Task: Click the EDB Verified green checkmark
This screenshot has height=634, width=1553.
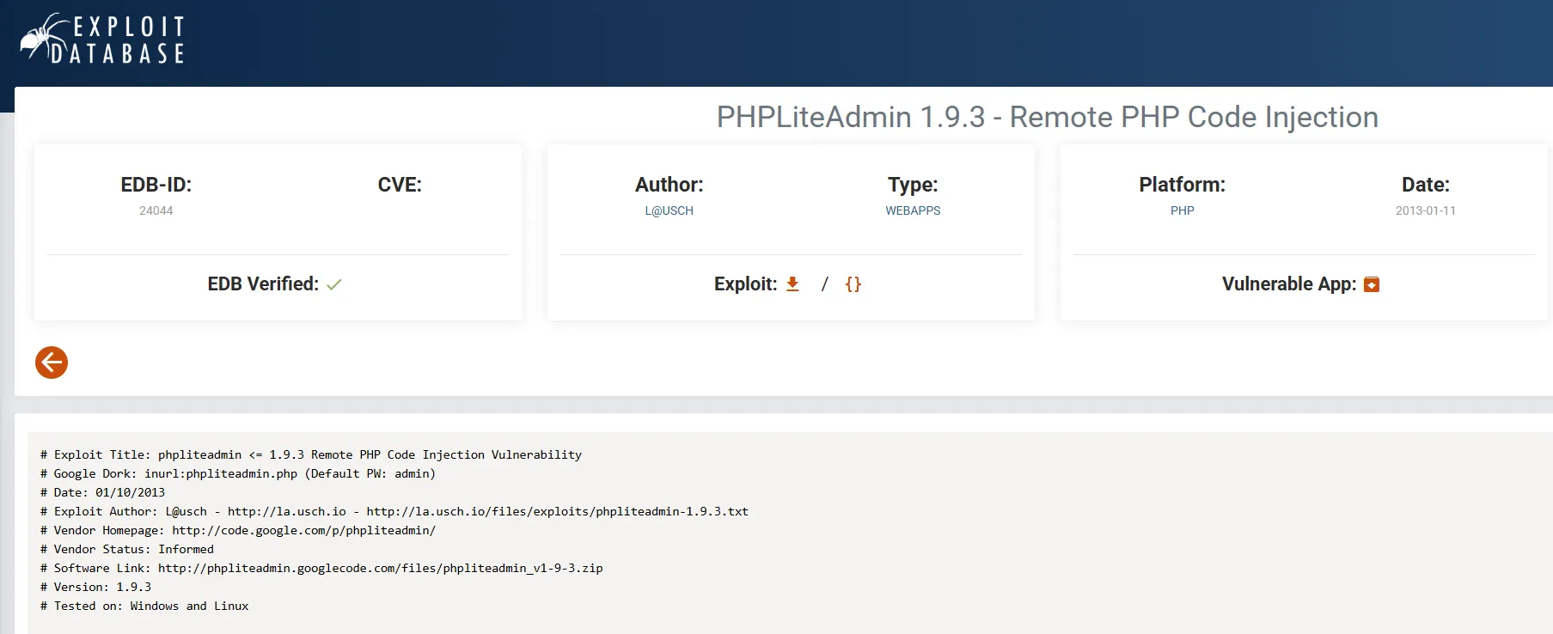Action: point(334,284)
